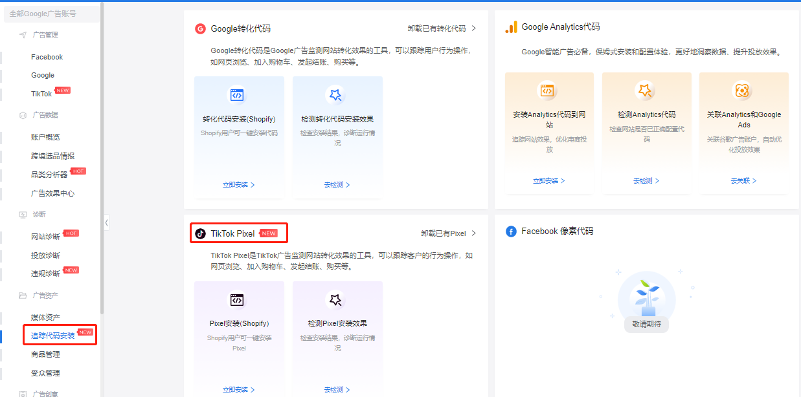This screenshot has height=397, width=801.
Task: Click the code icon on 安装Analytics代码到网站 card
Action: point(547,91)
